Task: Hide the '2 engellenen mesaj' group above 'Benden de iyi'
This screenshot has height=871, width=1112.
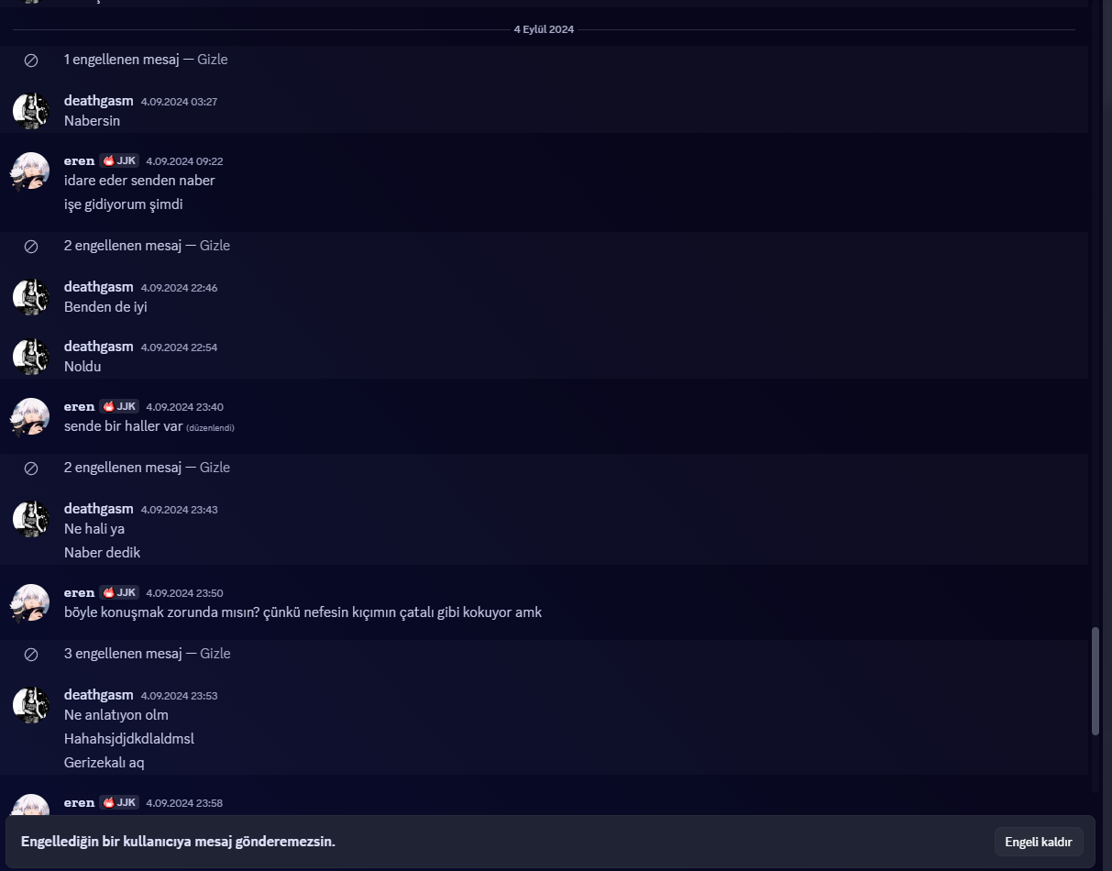Action: tap(215, 246)
